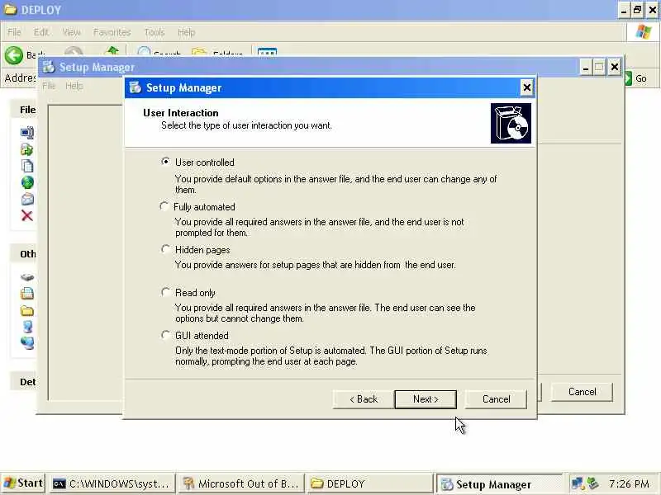Click the move file icon in sidebar
This screenshot has width=661, height=495.
[27, 149]
